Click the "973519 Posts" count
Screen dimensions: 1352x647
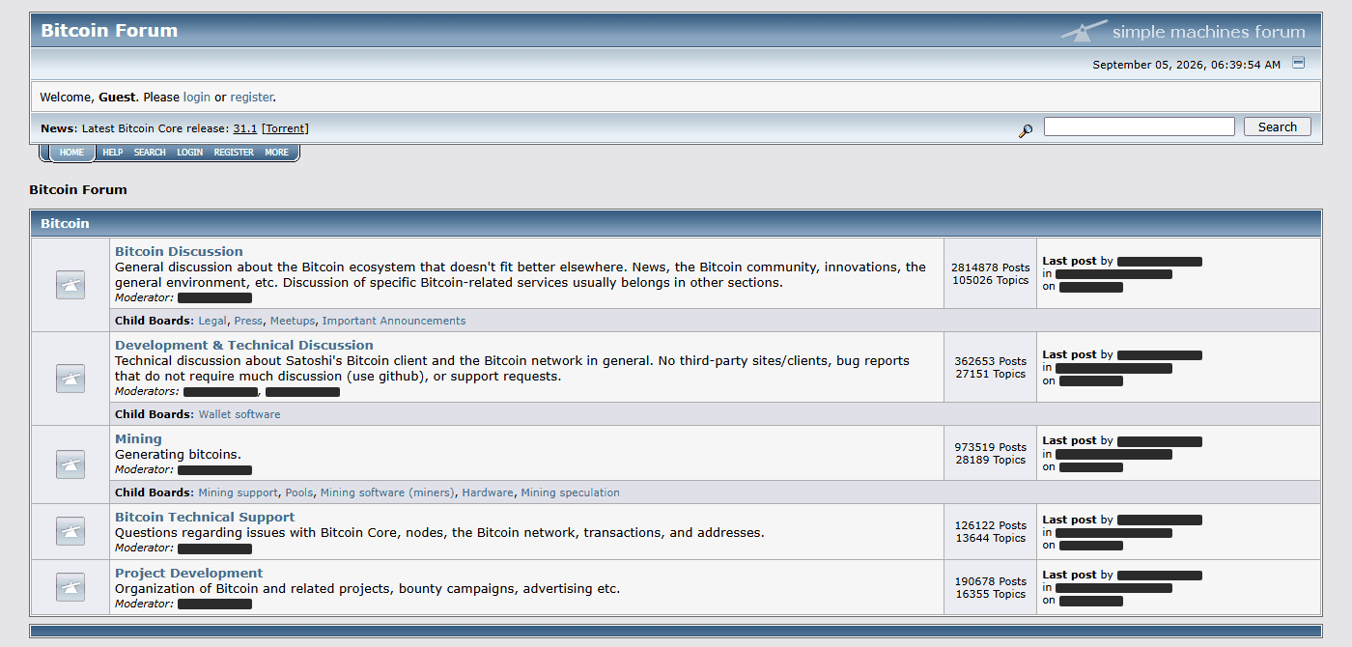pyautogui.click(x=991, y=447)
